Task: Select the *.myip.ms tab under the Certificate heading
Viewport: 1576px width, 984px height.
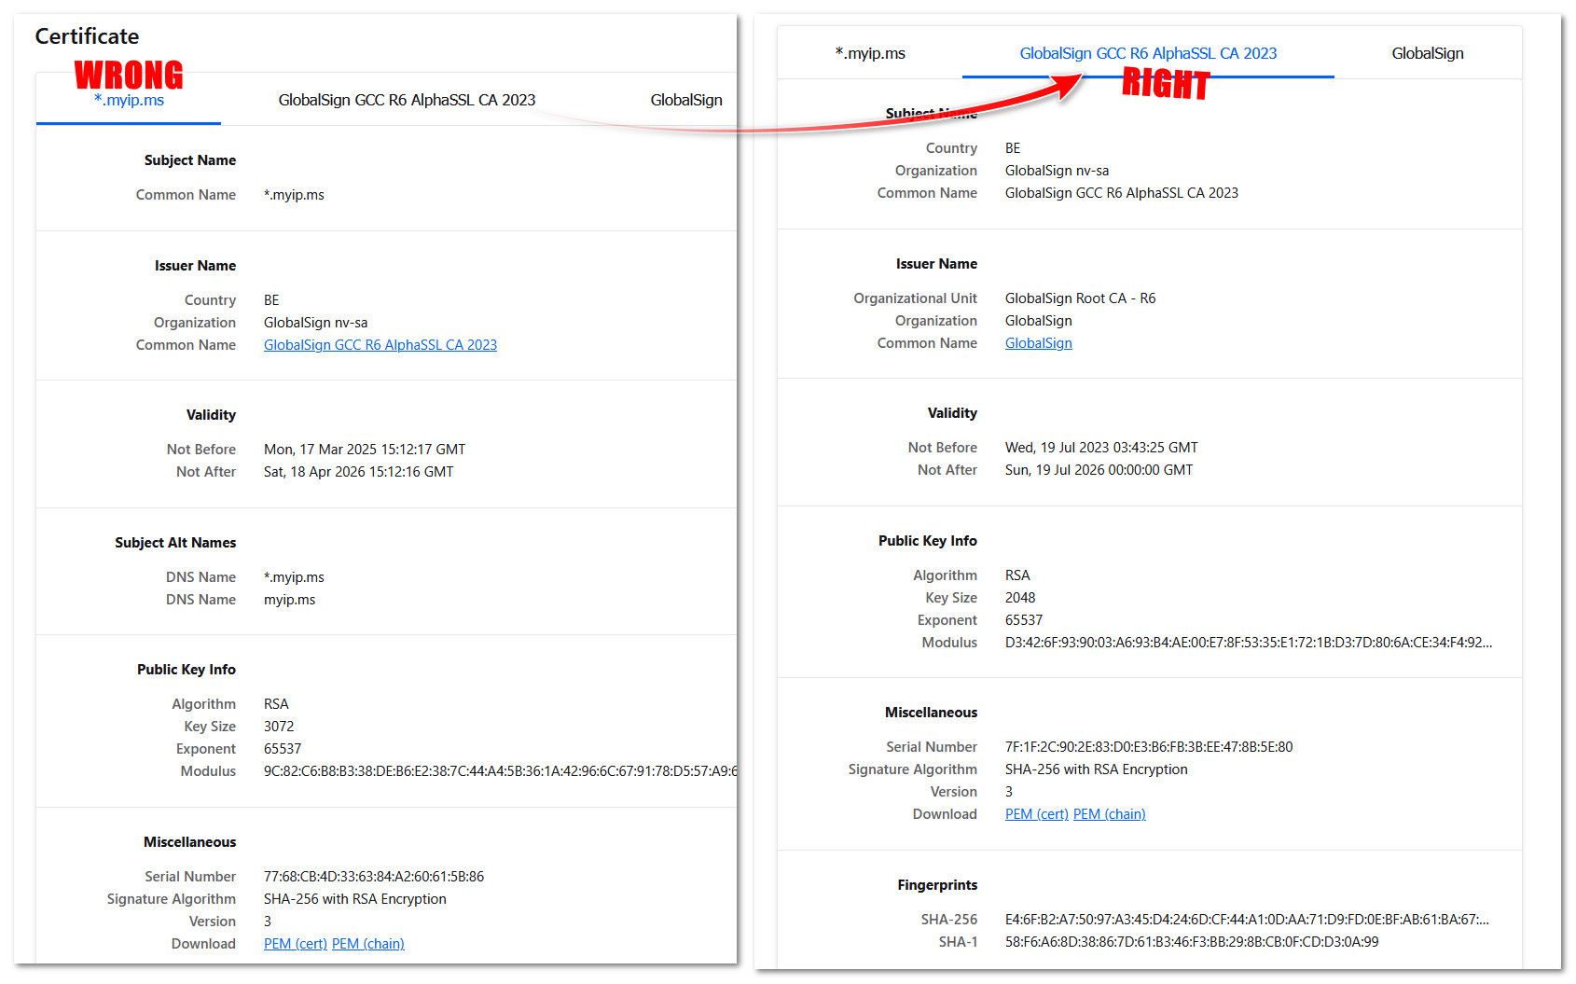Action: click(x=129, y=100)
